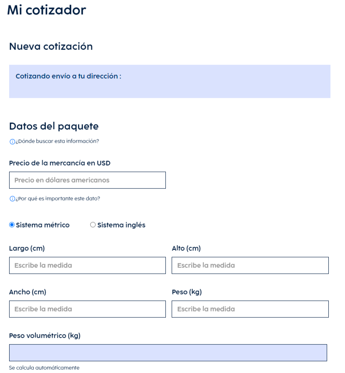Click the Peso volumétrico calculated field
Image resolution: width=345 pixels, height=373 pixels.
[x=168, y=353]
